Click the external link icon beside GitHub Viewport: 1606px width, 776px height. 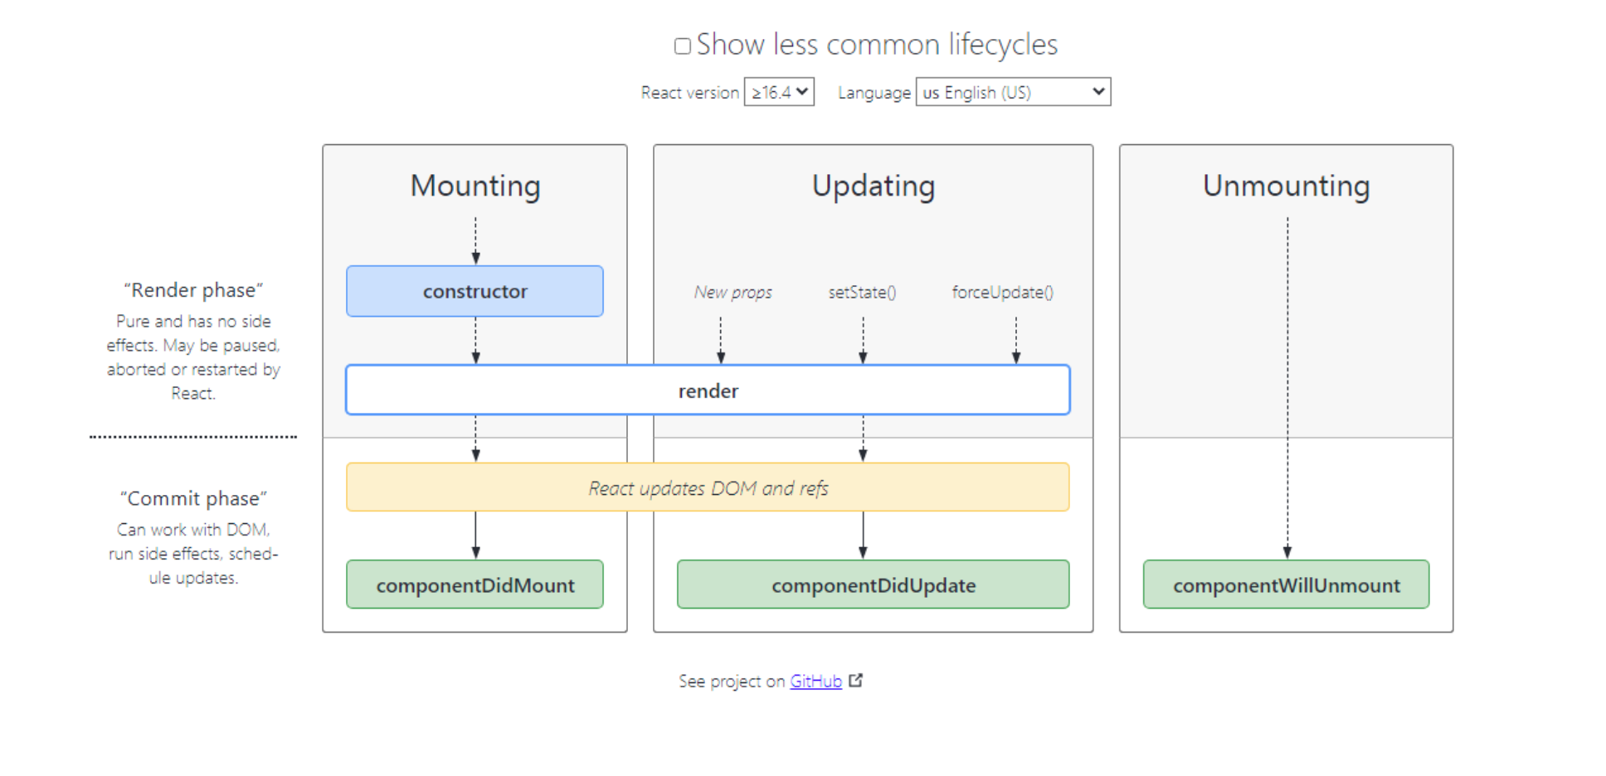pyautogui.click(x=856, y=681)
